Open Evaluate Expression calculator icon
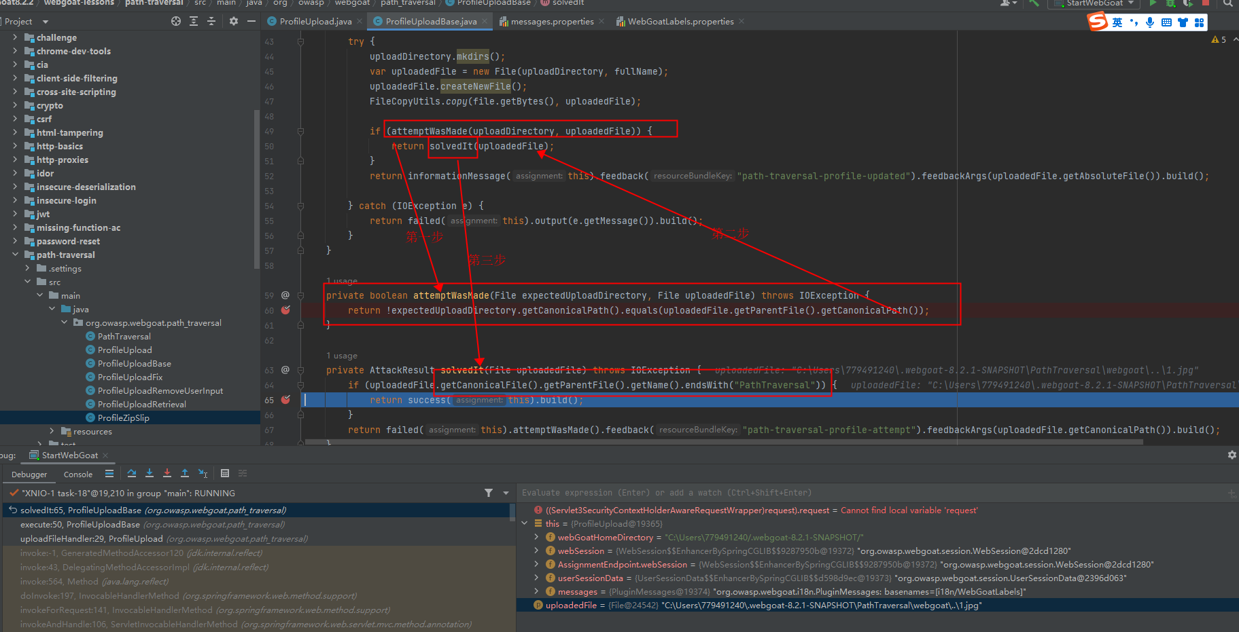 click(x=225, y=473)
